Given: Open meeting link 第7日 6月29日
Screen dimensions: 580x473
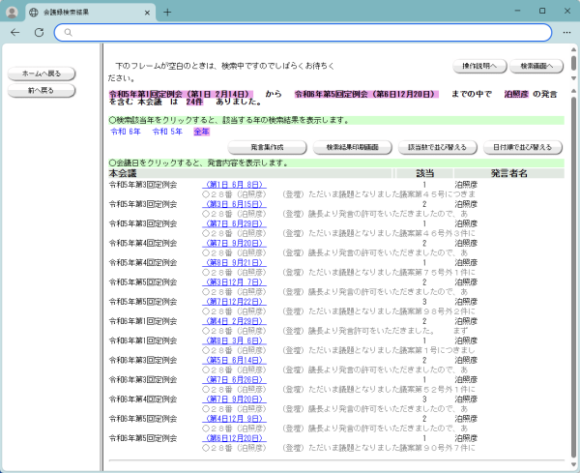Looking at the screenshot, I should [234, 223].
